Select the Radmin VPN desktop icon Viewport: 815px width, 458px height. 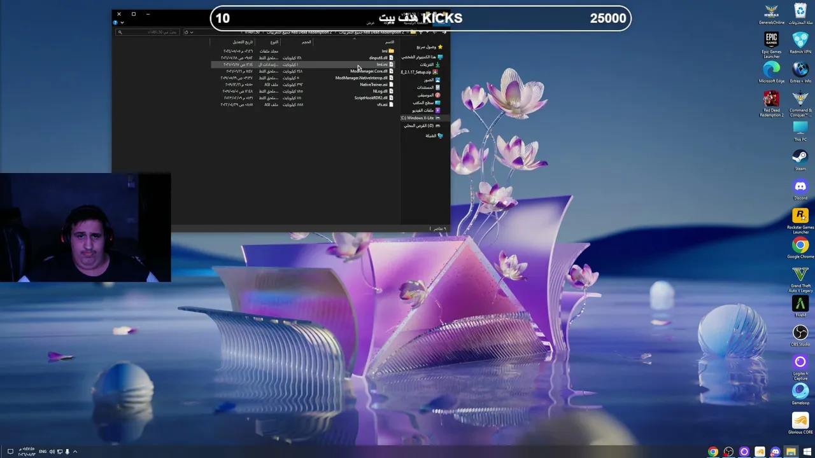pos(800,43)
